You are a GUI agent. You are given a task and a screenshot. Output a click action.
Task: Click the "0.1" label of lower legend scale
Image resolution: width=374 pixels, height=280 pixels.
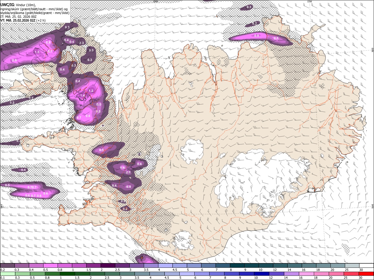[x=2, y=278]
